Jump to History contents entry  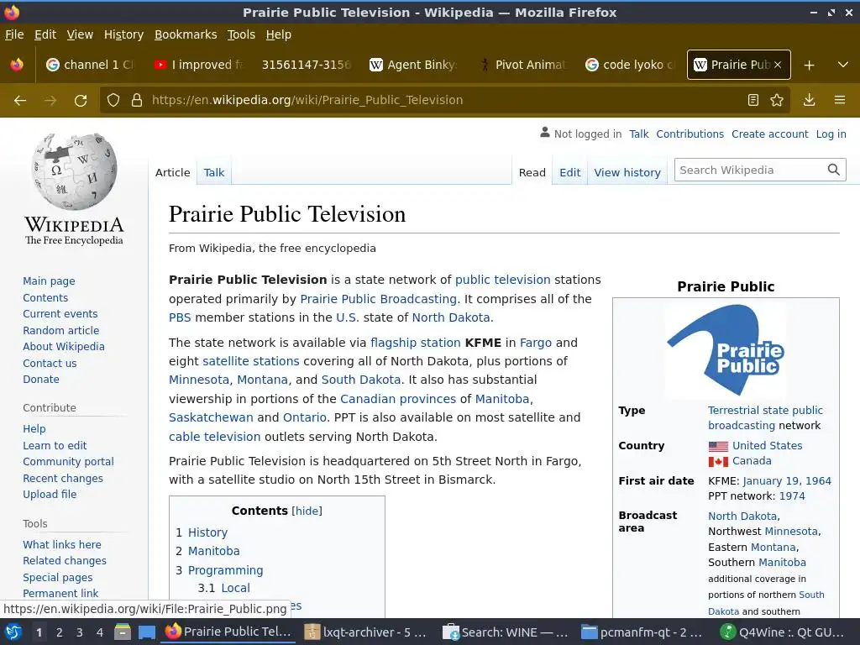pos(207,532)
